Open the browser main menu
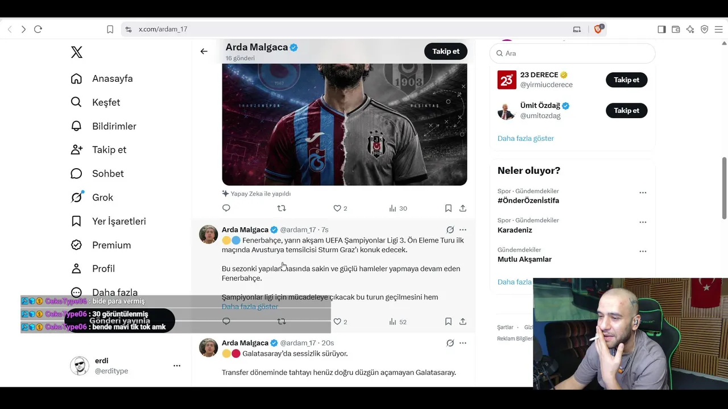Screen dimensions: 728x409 [718, 29]
